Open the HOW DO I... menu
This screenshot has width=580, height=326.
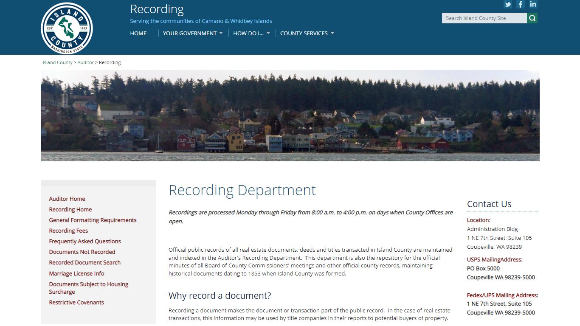click(248, 33)
